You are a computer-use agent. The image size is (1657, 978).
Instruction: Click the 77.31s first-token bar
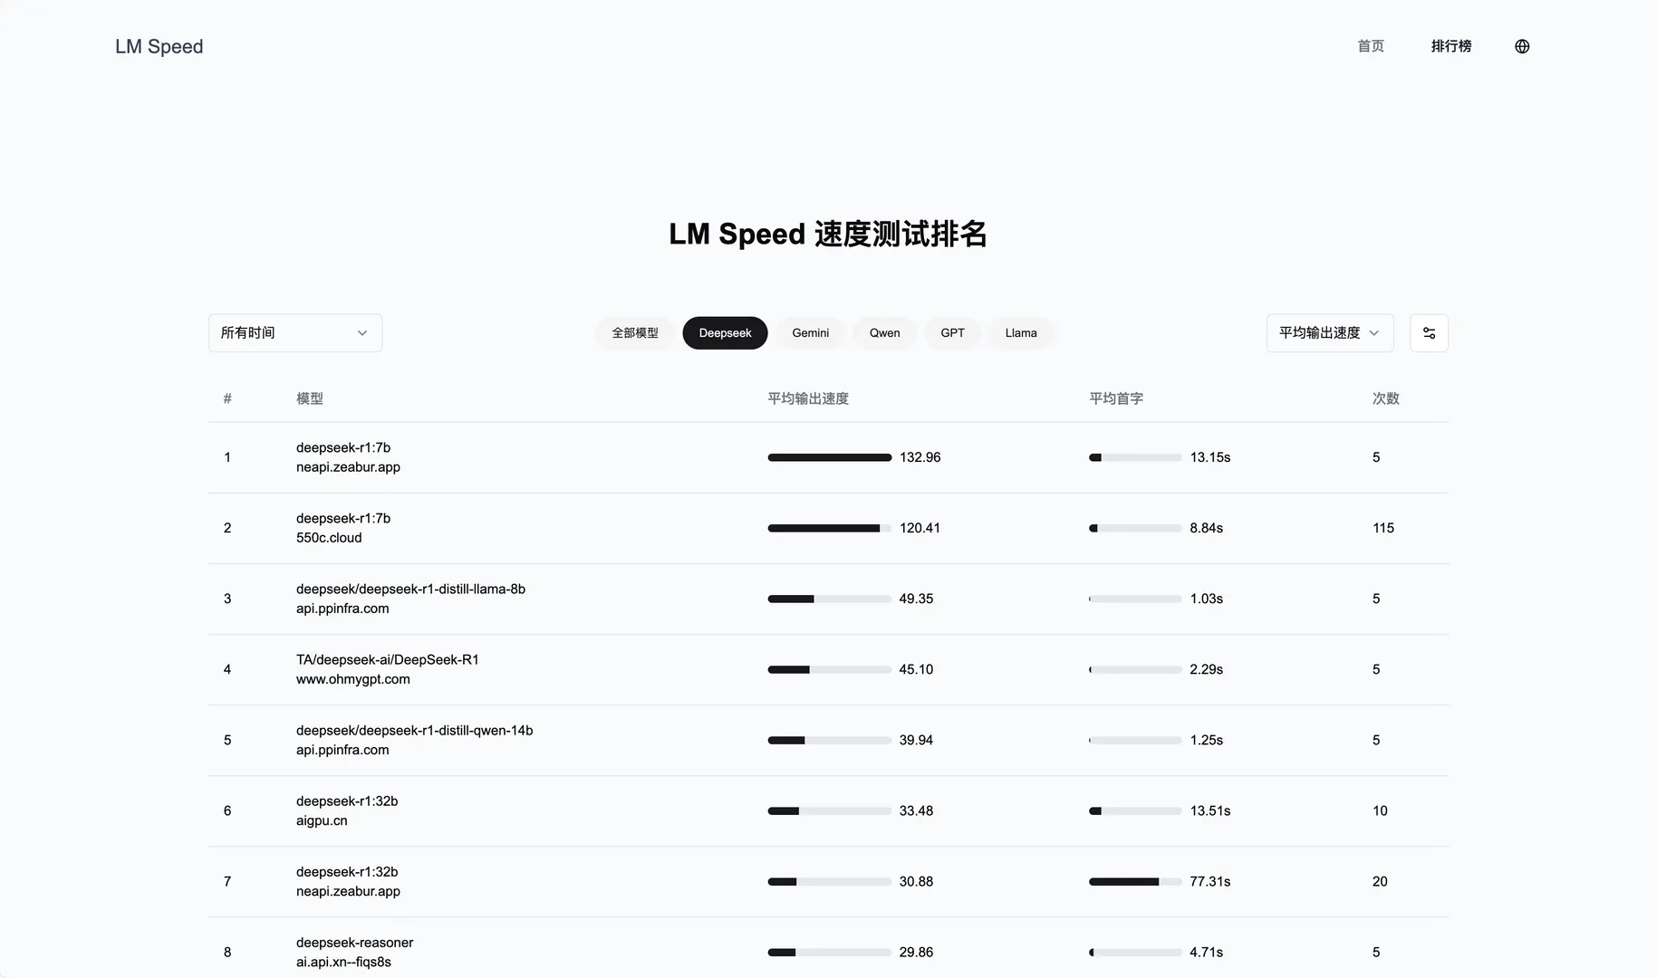click(1135, 881)
